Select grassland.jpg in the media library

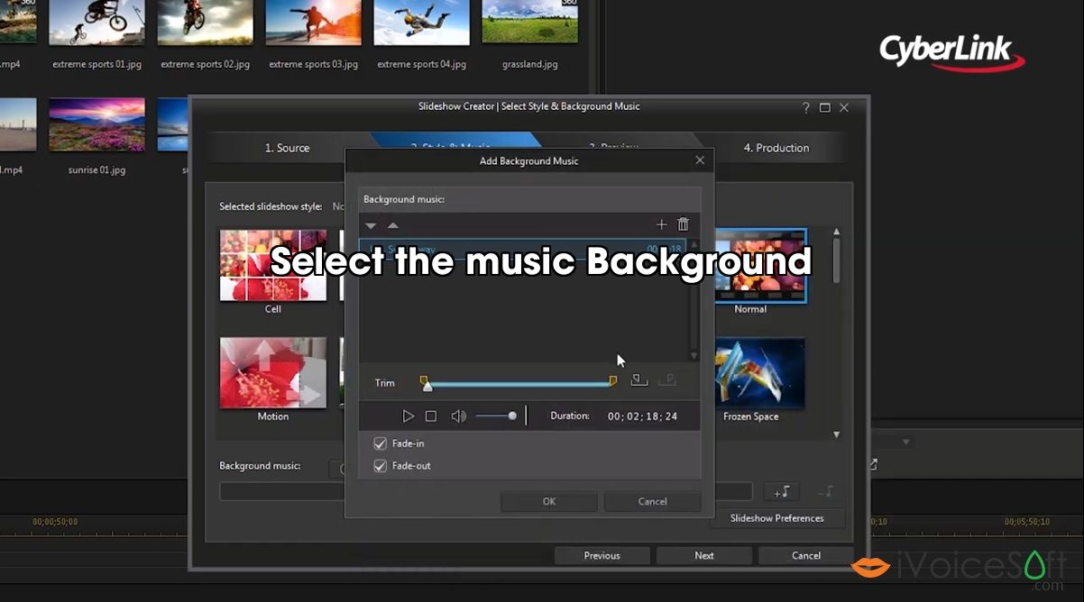coord(530,23)
